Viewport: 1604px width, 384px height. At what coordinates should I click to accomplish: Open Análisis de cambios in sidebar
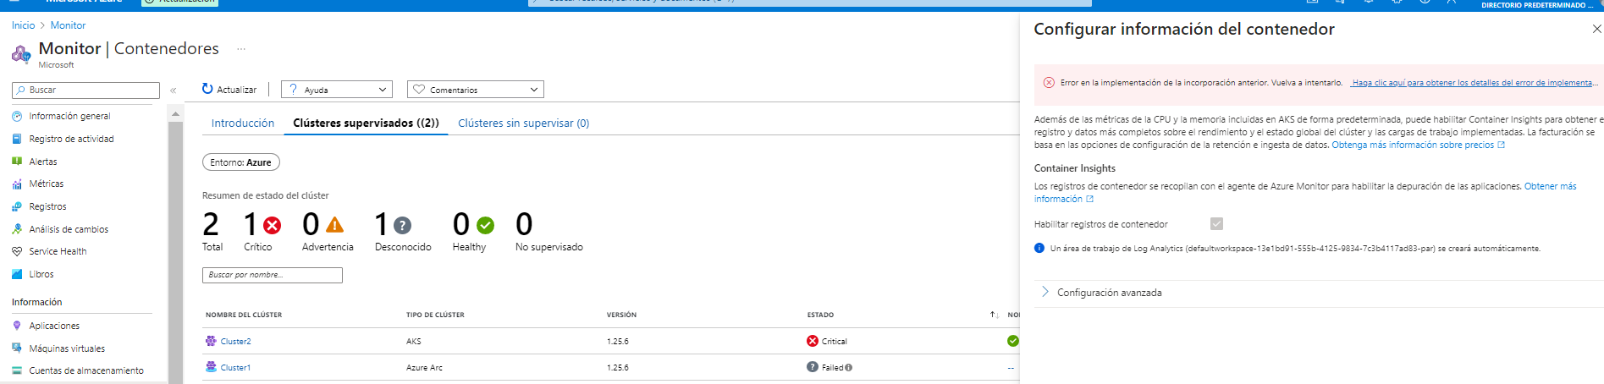coord(69,229)
